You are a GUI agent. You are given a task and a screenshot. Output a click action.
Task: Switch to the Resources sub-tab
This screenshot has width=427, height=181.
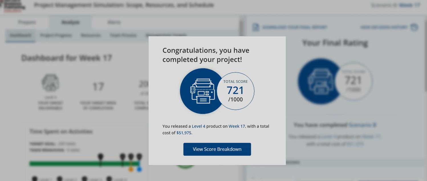91,35
